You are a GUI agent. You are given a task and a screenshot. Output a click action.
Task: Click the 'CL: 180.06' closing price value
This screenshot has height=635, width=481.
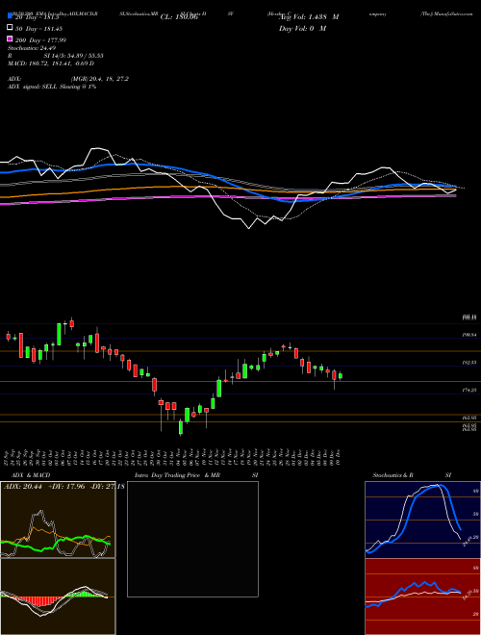click(179, 17)
